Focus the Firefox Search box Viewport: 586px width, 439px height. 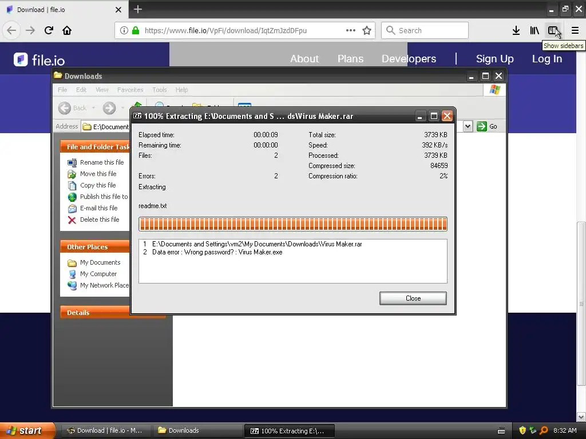425,31
